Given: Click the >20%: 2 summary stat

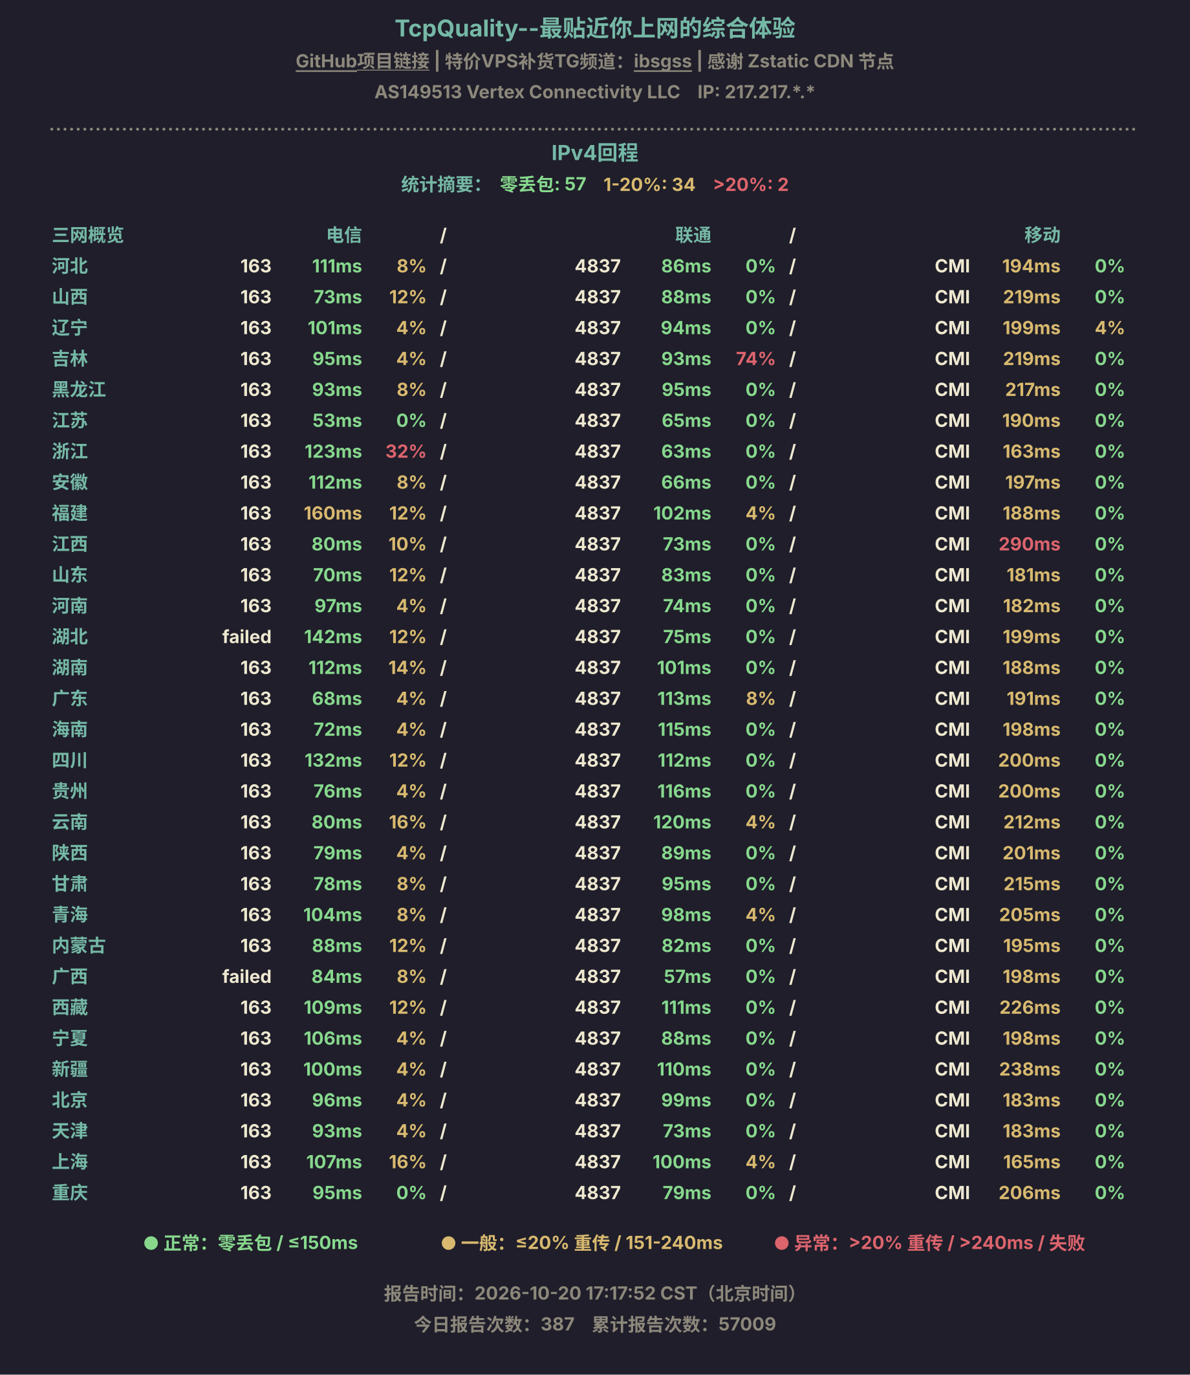Looking at the screenshot, I should (750, 184).
